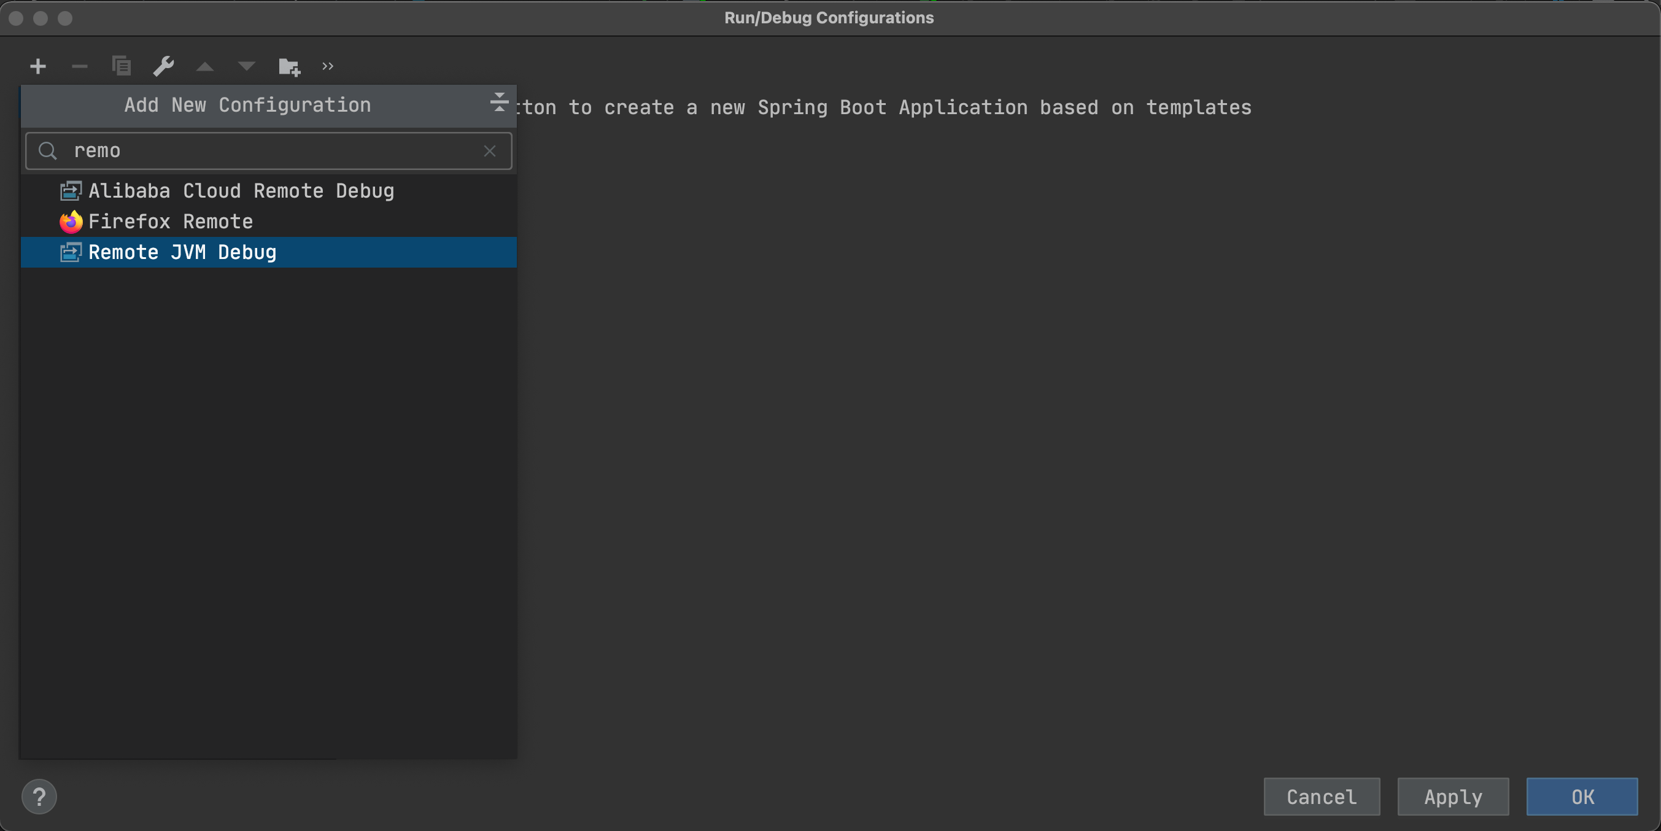Open Edit Templates wrench icon
Viewport: 1661px width, 831px height.
coord(163,66)
